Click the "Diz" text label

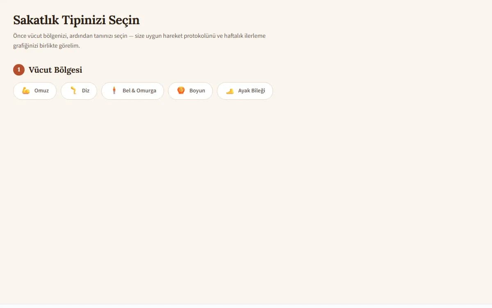tap(86, 91)
